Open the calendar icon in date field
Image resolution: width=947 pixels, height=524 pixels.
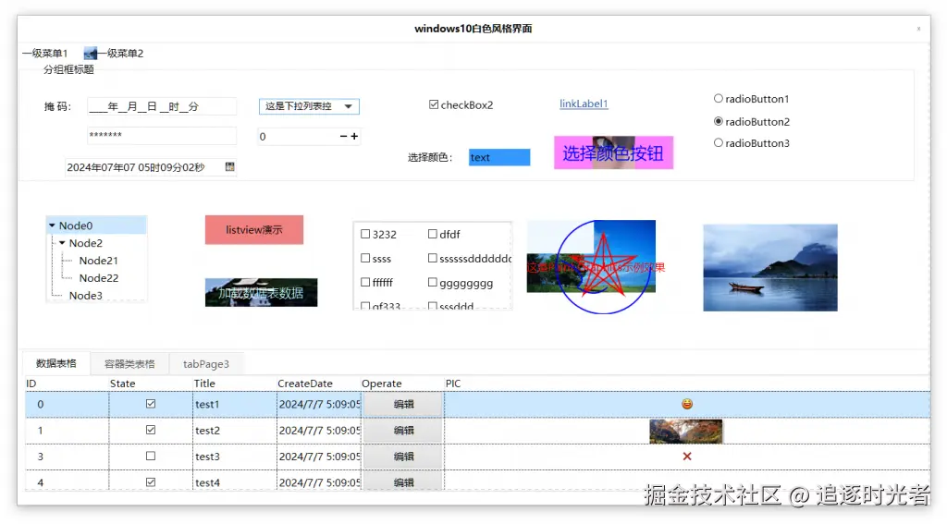point(229,166)
